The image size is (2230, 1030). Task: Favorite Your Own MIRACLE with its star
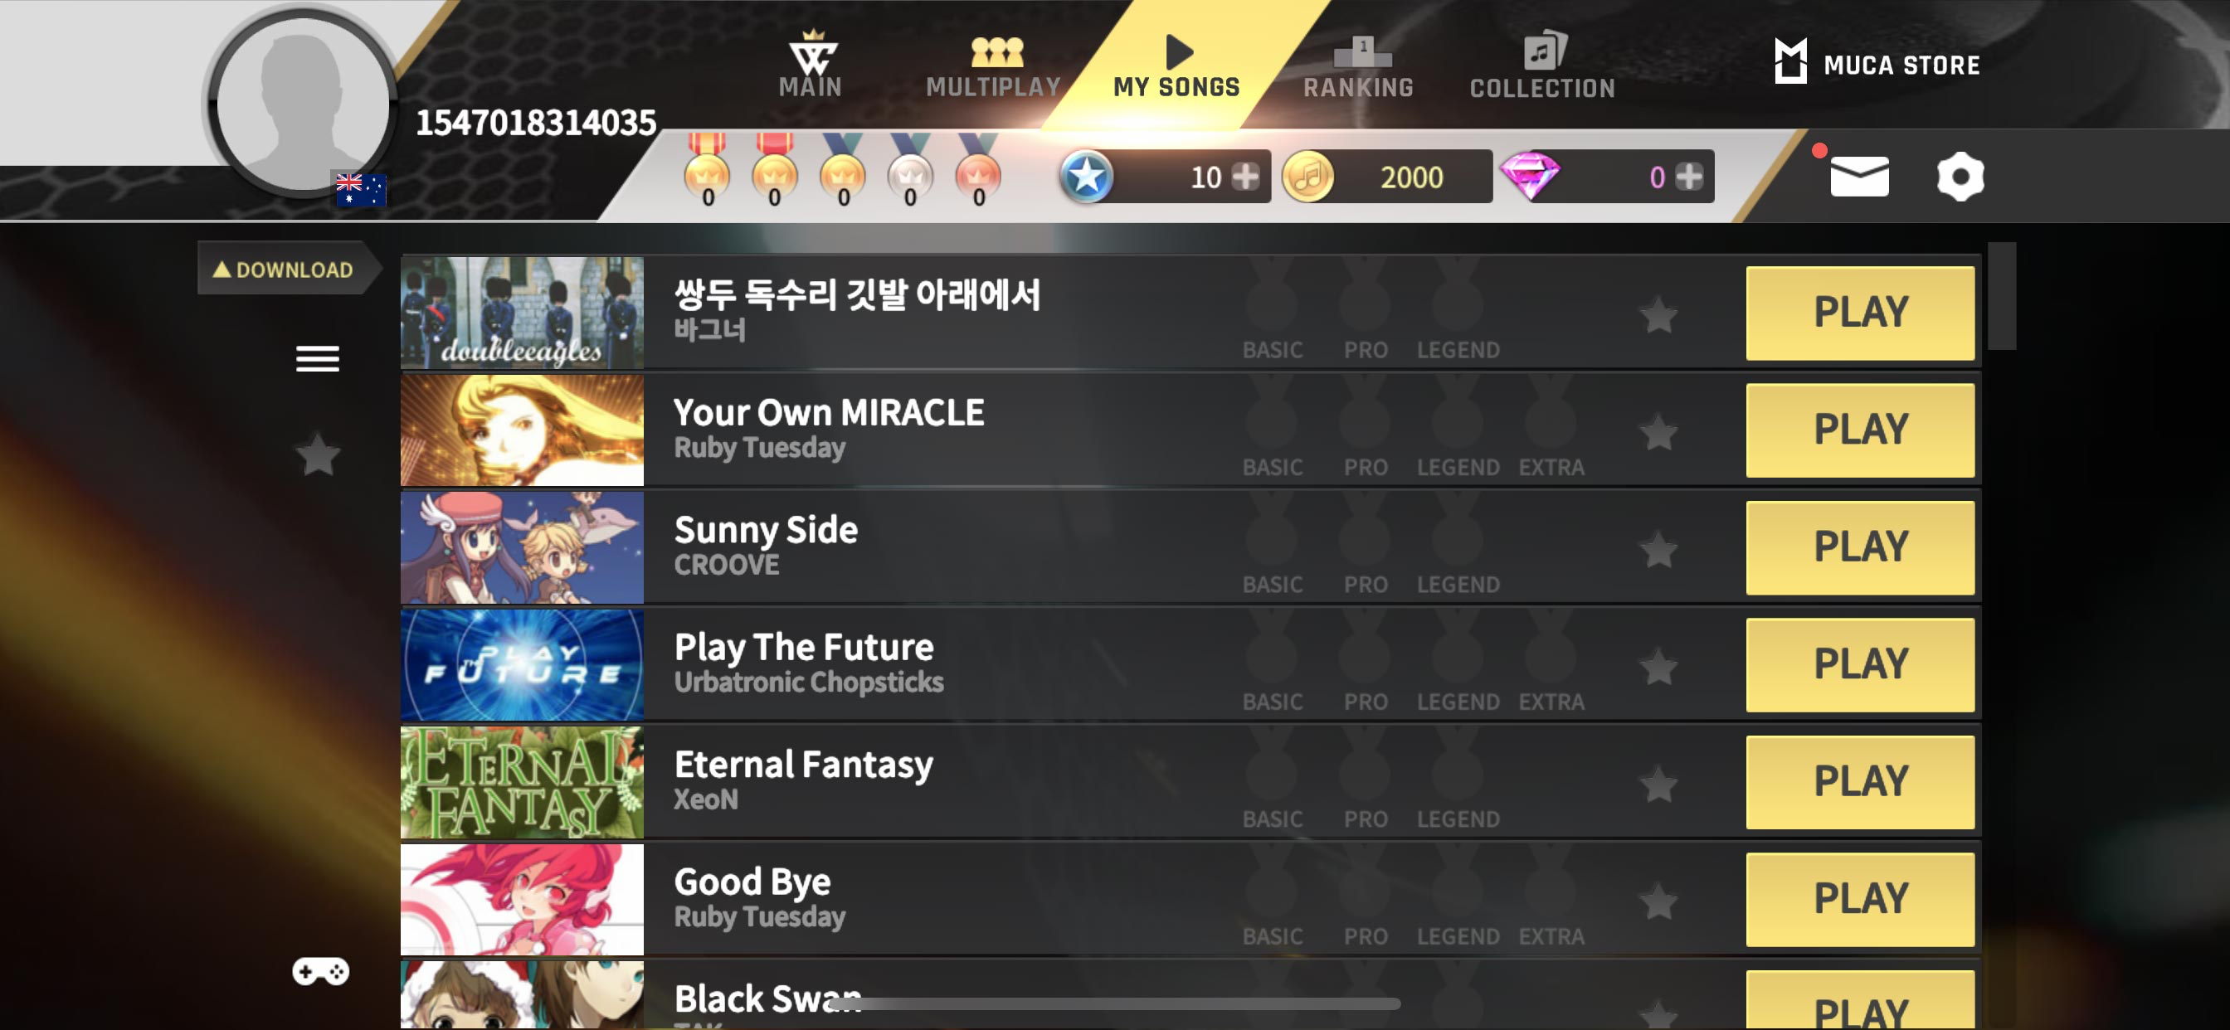click(1658, 433)
